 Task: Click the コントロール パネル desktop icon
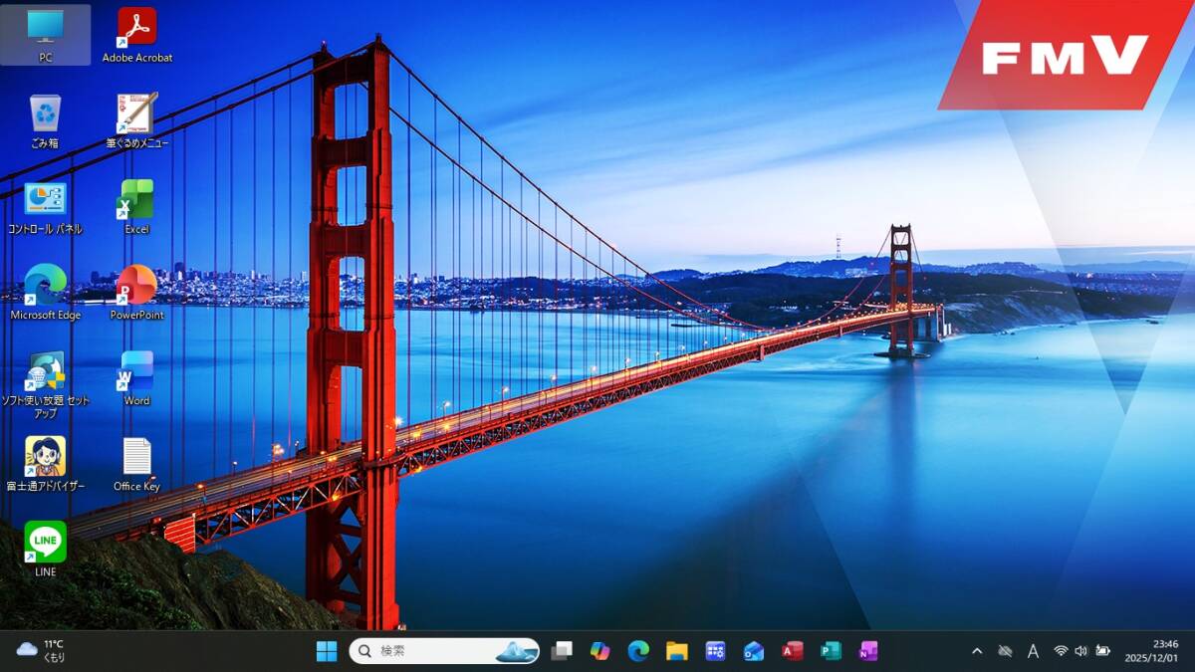[45, 200]
